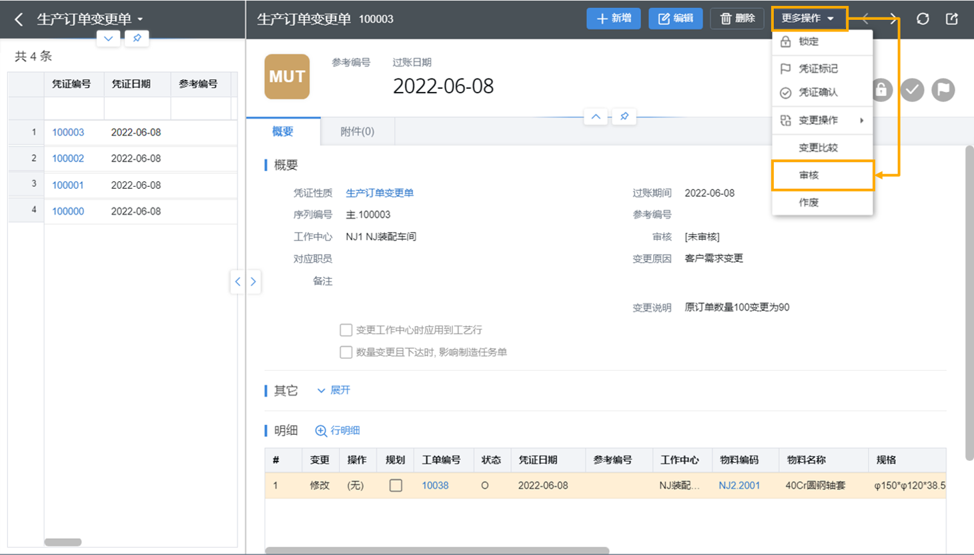Click the 过账日期 2022-06-08 header value

pyautogui.click(x=444, y=86)
